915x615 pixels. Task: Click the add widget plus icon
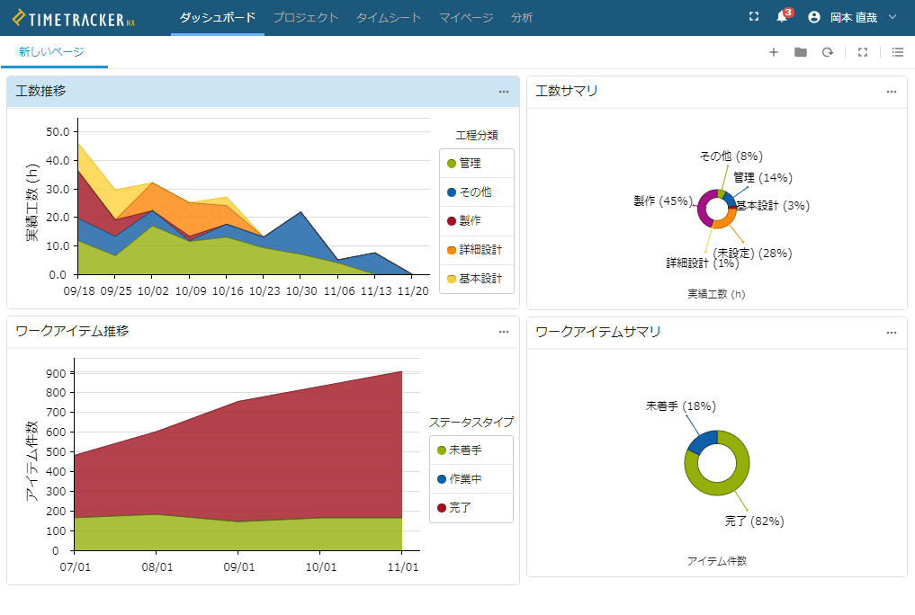click(773, 52)
